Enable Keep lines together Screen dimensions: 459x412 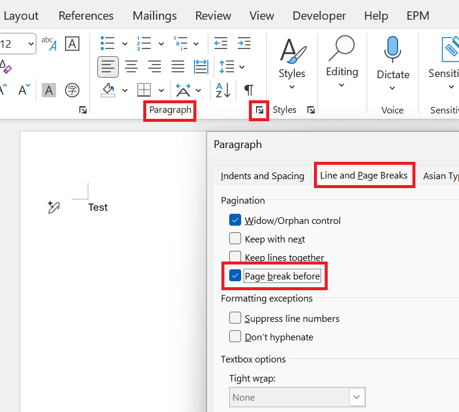235,256
